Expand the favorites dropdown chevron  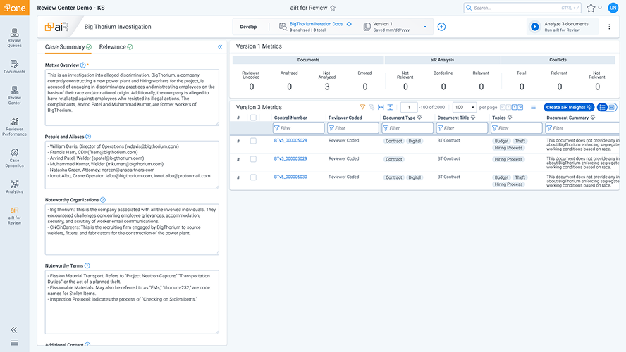point(600,8)
